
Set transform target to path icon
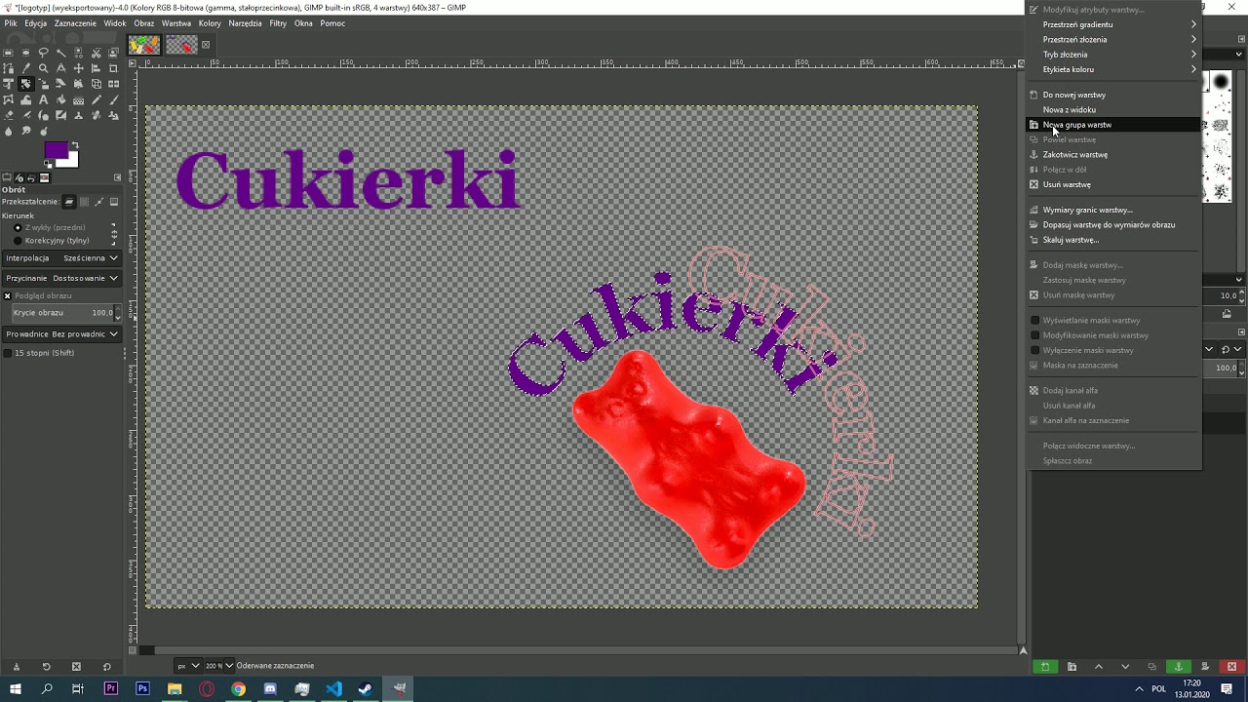(98, 202)
